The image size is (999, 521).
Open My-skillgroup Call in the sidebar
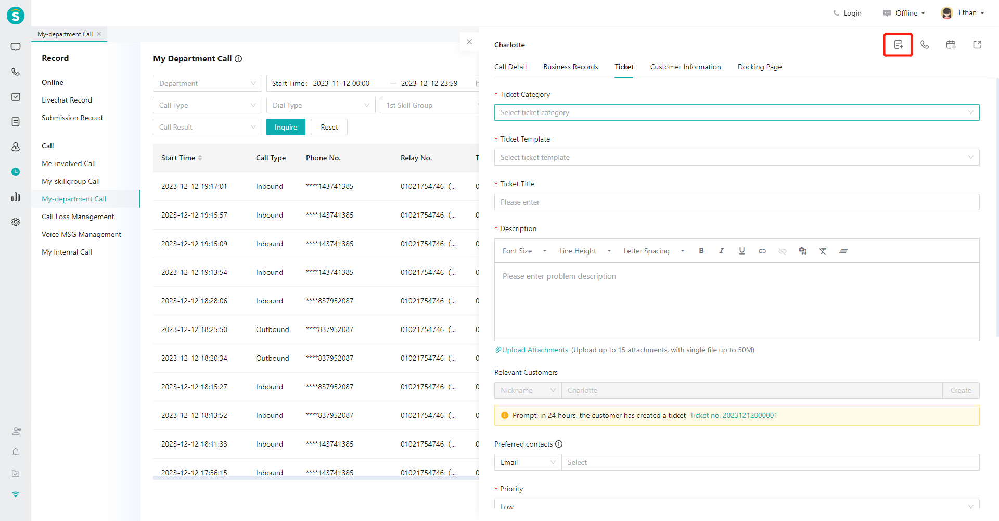71,181
